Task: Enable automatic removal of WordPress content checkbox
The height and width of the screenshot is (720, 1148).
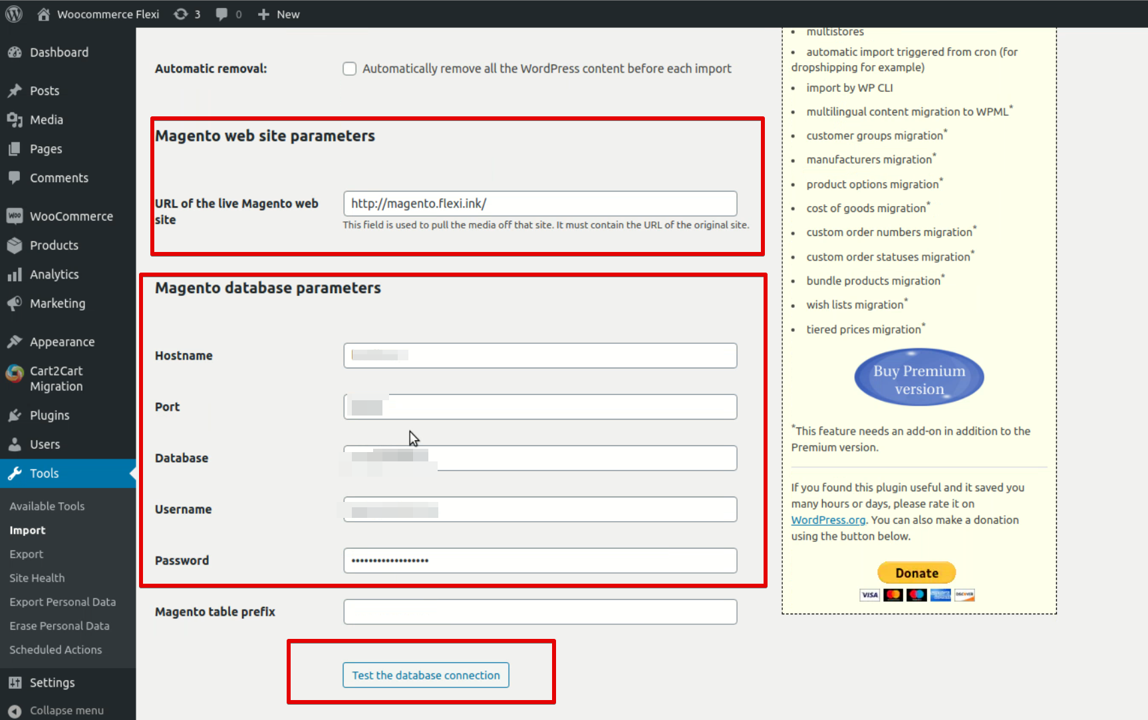Action: (350, 68)
